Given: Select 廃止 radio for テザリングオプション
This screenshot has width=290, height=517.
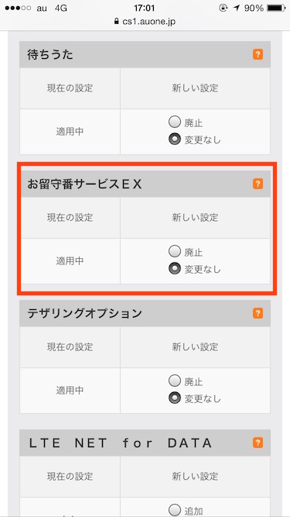Looking at the screenshot, I should (175, 381).
